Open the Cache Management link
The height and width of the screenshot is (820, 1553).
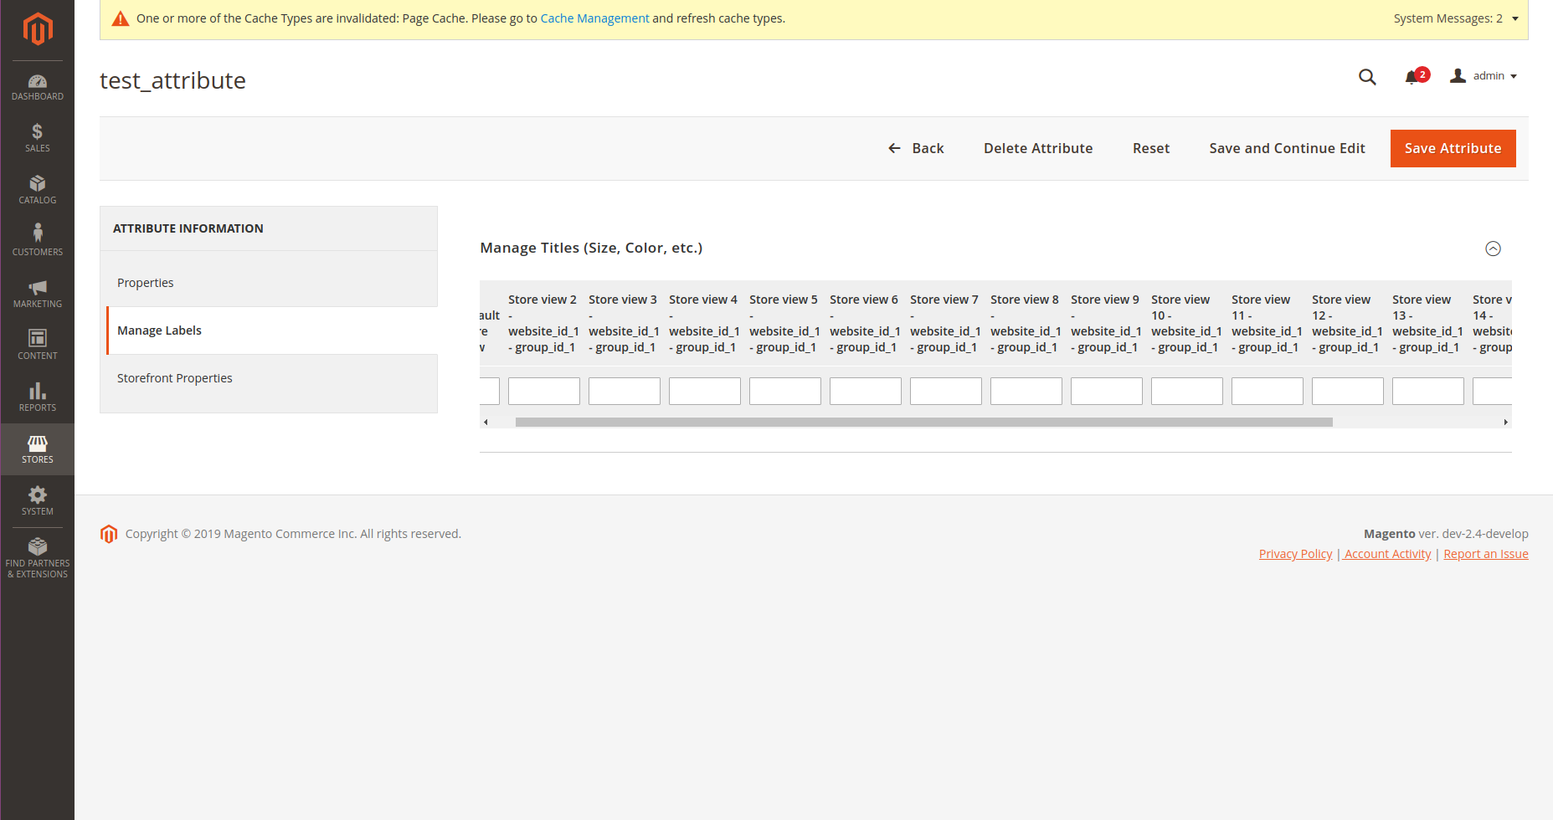594,18
